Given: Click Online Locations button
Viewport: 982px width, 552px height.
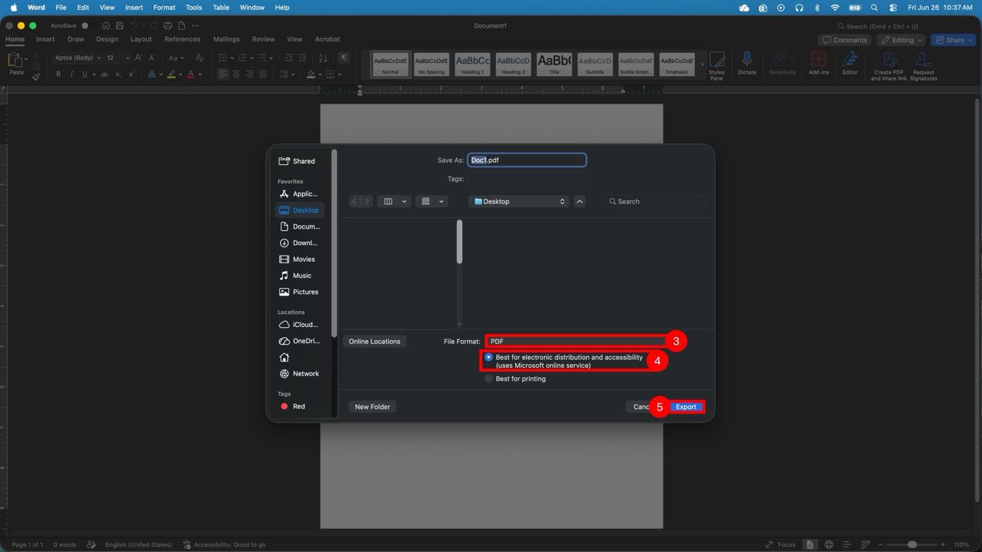Looking at the screenshot, I should (374, 341).
